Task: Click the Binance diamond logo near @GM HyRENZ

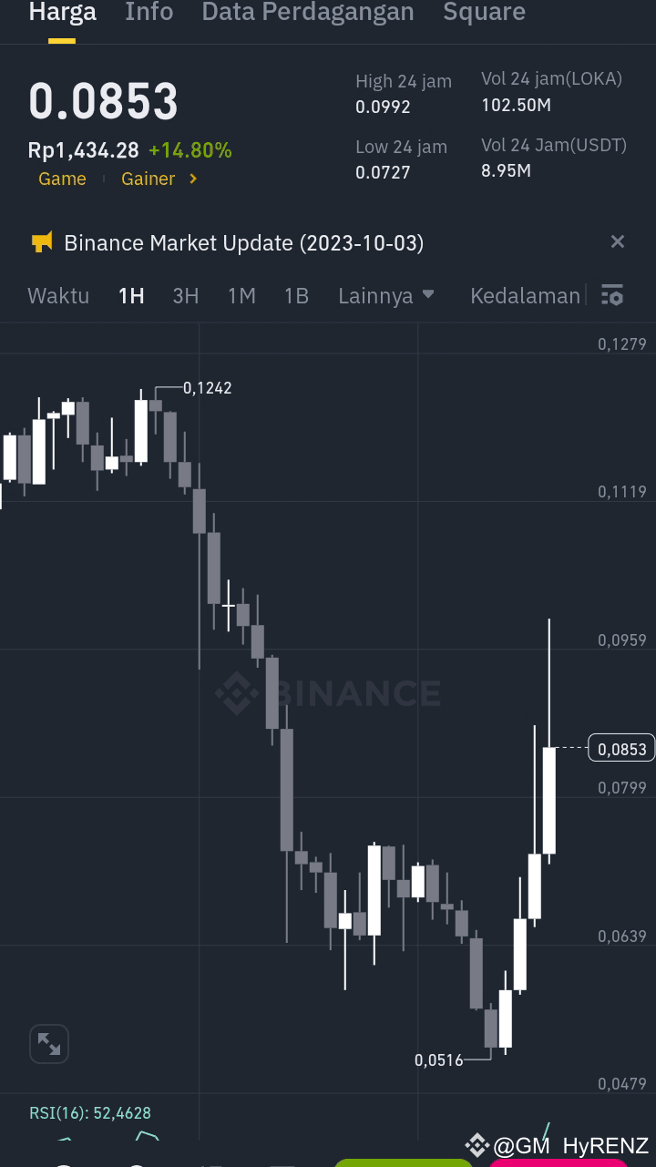Action: (x=477, y=1145)
